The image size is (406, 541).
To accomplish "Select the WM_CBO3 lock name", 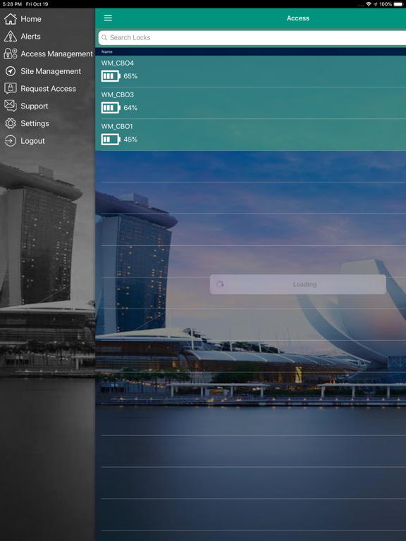I will pyautogui.click(x=118, y=95).
